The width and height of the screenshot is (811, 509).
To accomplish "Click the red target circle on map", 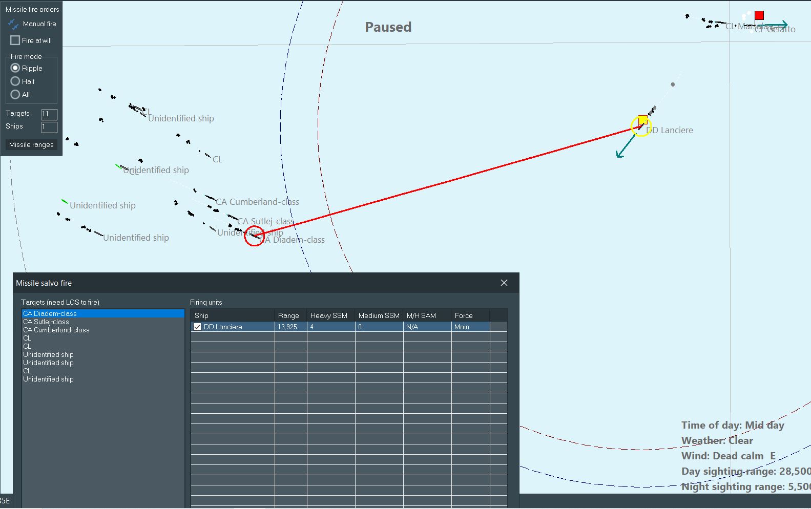I will [x=254, y=236].
